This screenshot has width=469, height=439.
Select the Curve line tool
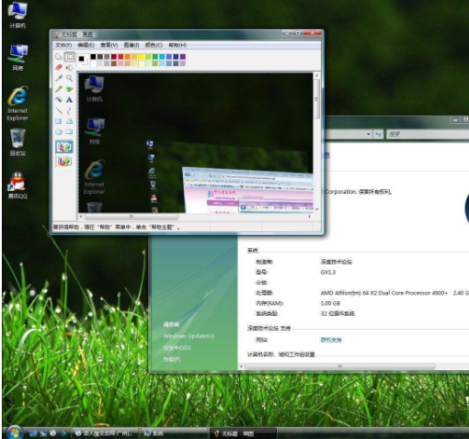[x=70, y=110]
